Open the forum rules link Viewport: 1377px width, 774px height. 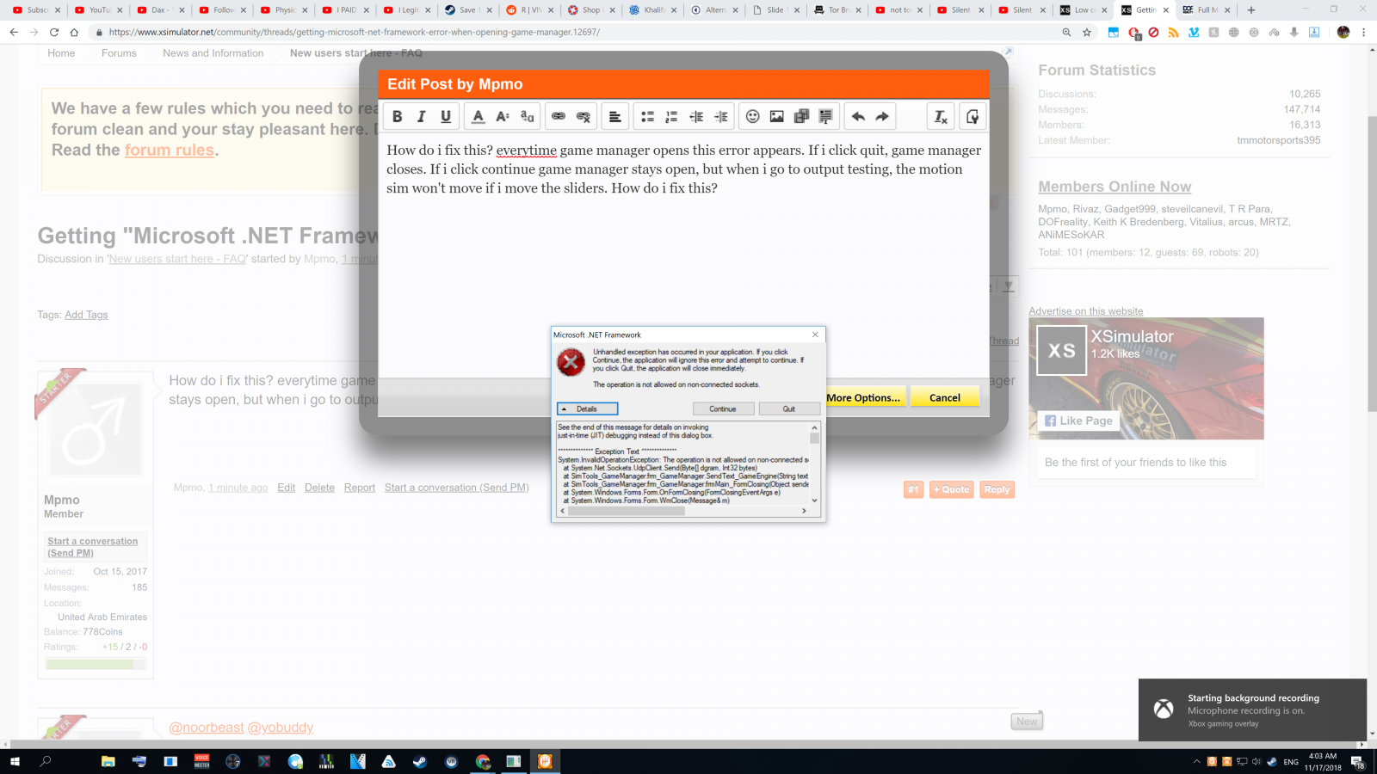click(x=170, y=150)
